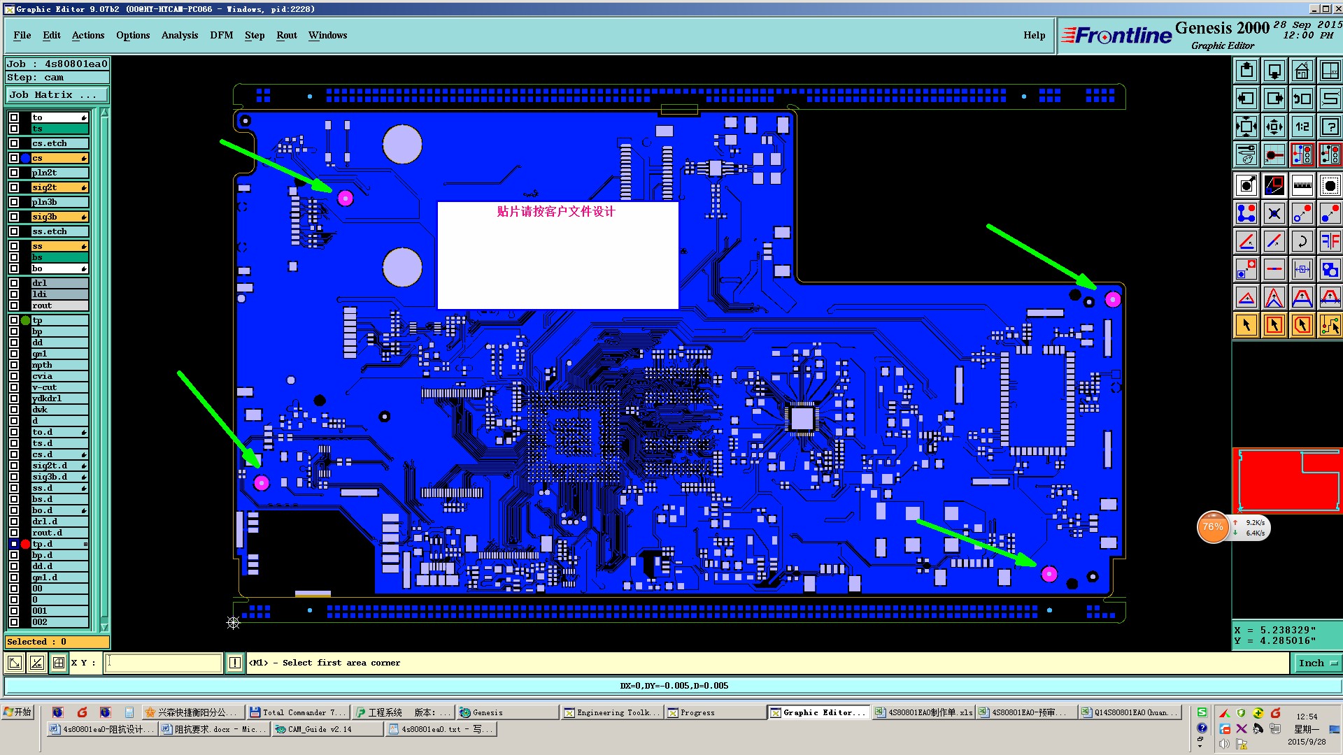Select the polygon area select tool

[1302, 325]
